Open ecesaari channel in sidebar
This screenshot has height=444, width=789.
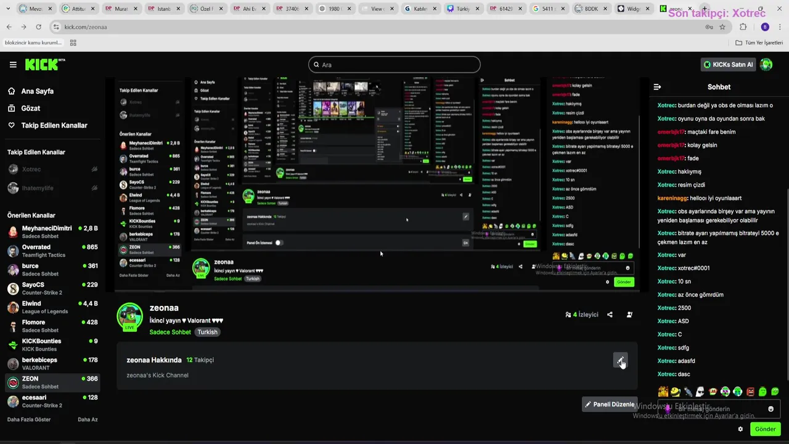coord(52,401)
